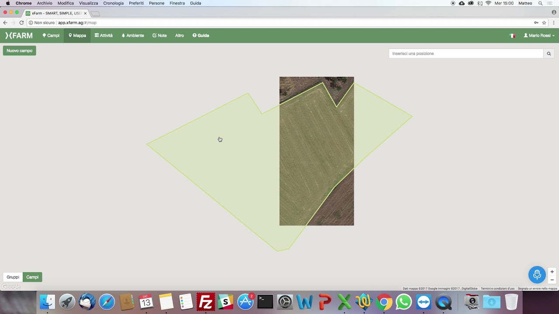559x314 pixels.
Task: Go to the Note navbar item
Action: click(159, 36)
